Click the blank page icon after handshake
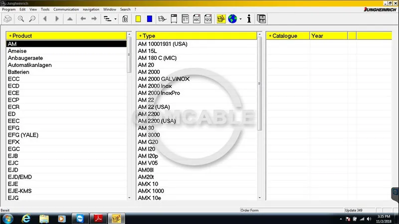This screenshot has height=224, width=399. [x=174, y=19]
